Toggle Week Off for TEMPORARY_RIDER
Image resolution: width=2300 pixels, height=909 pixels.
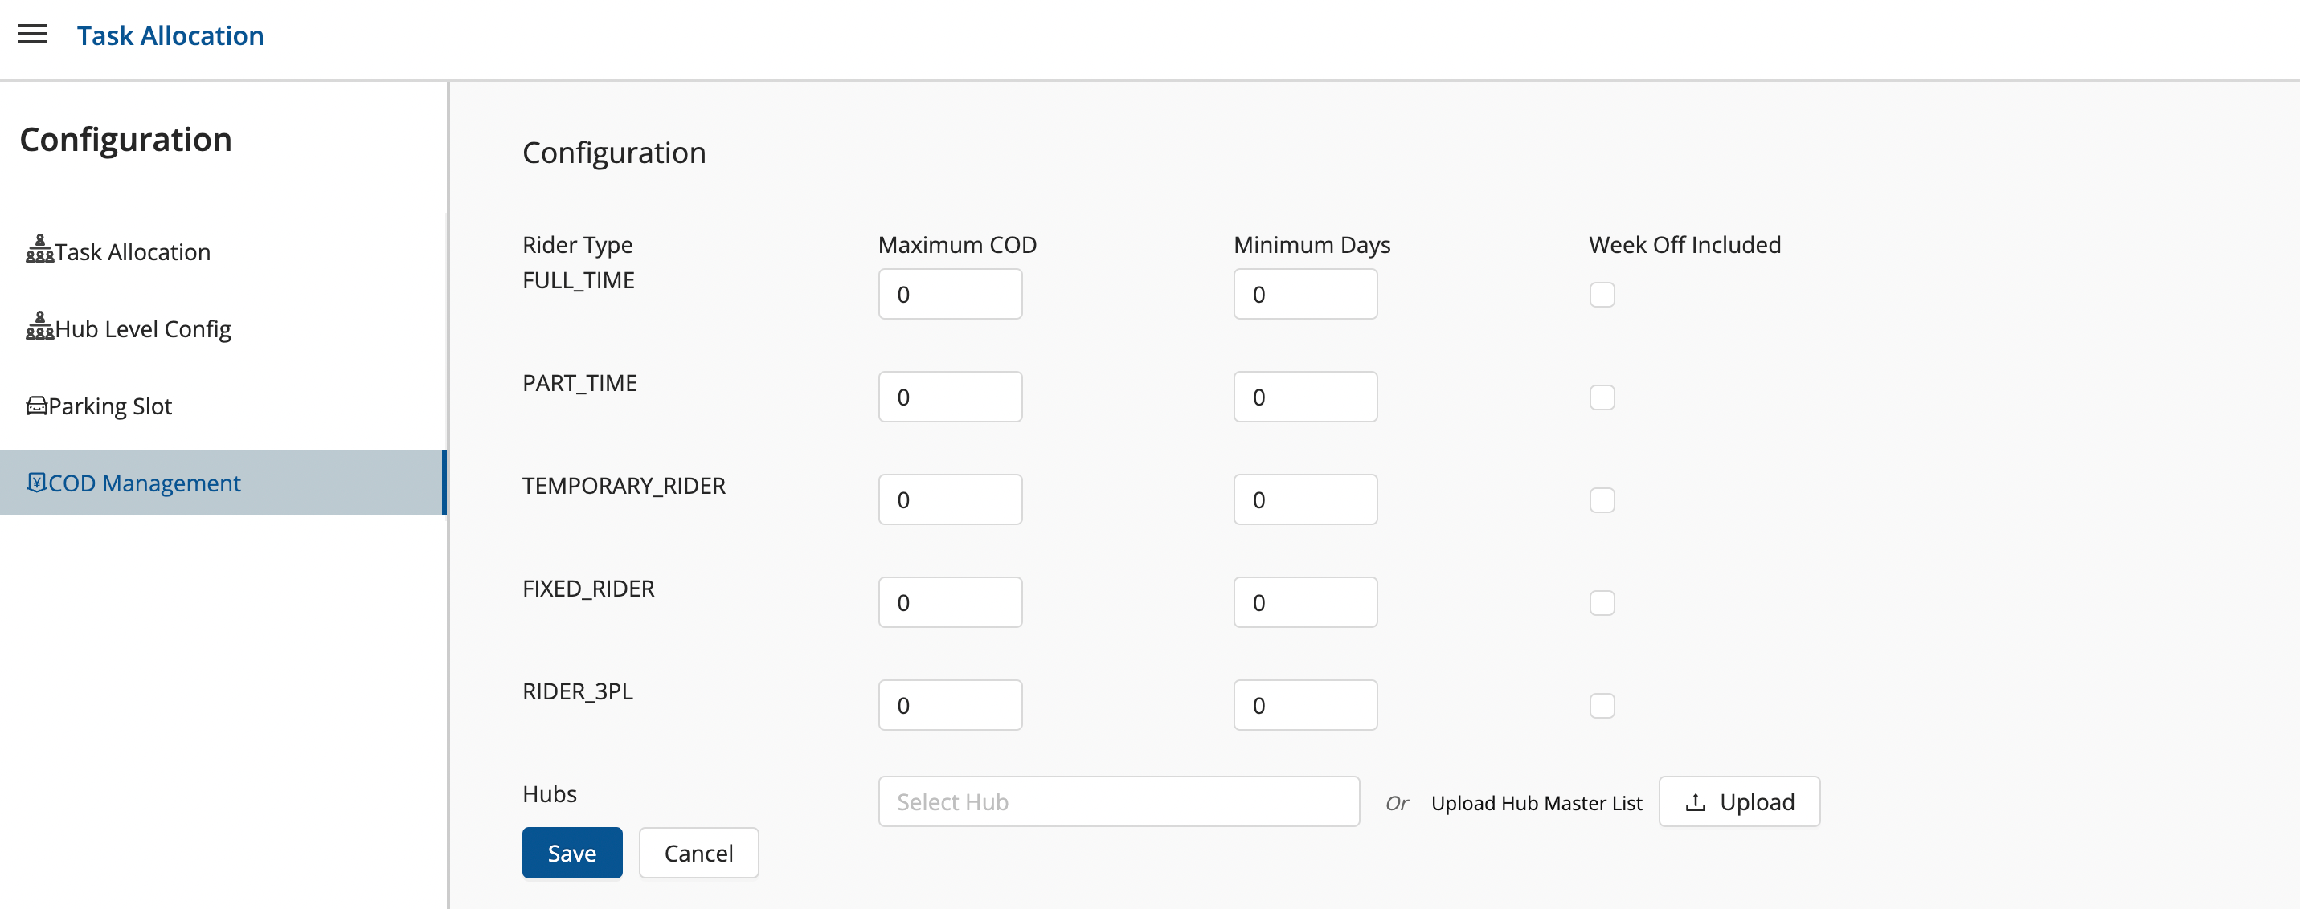1602,499
